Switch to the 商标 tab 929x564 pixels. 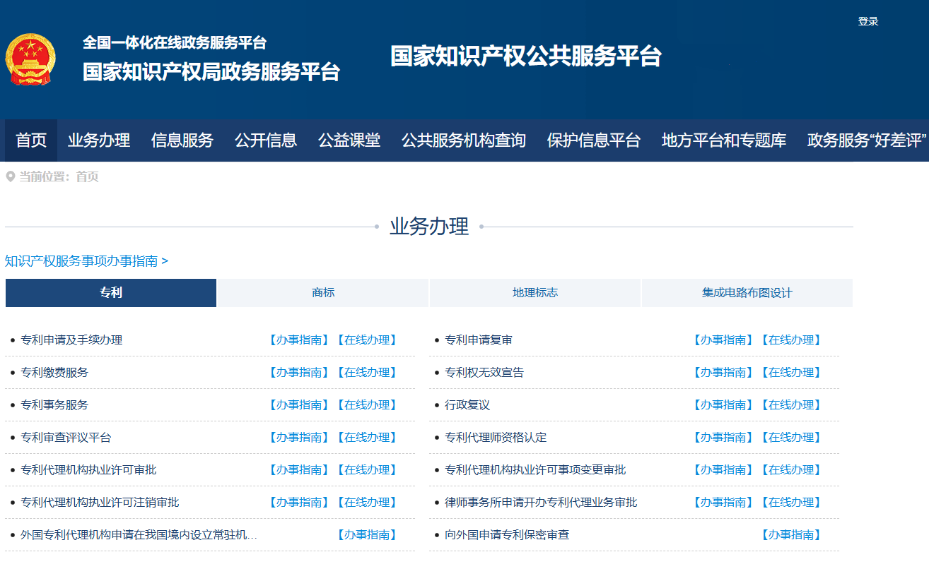[323, 292]
